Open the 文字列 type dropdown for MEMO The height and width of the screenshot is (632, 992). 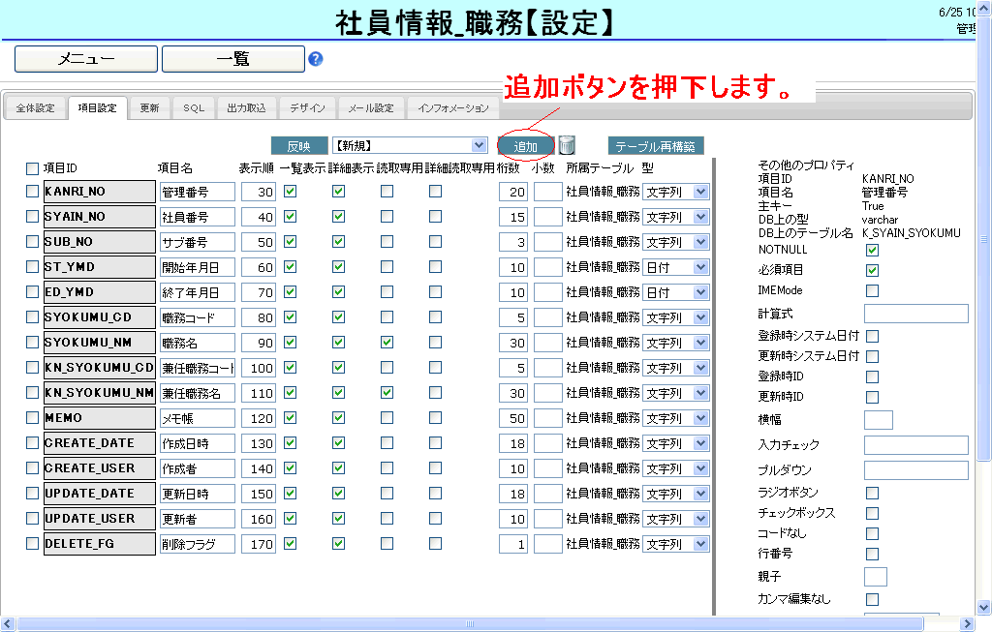[x=676, y=418]
